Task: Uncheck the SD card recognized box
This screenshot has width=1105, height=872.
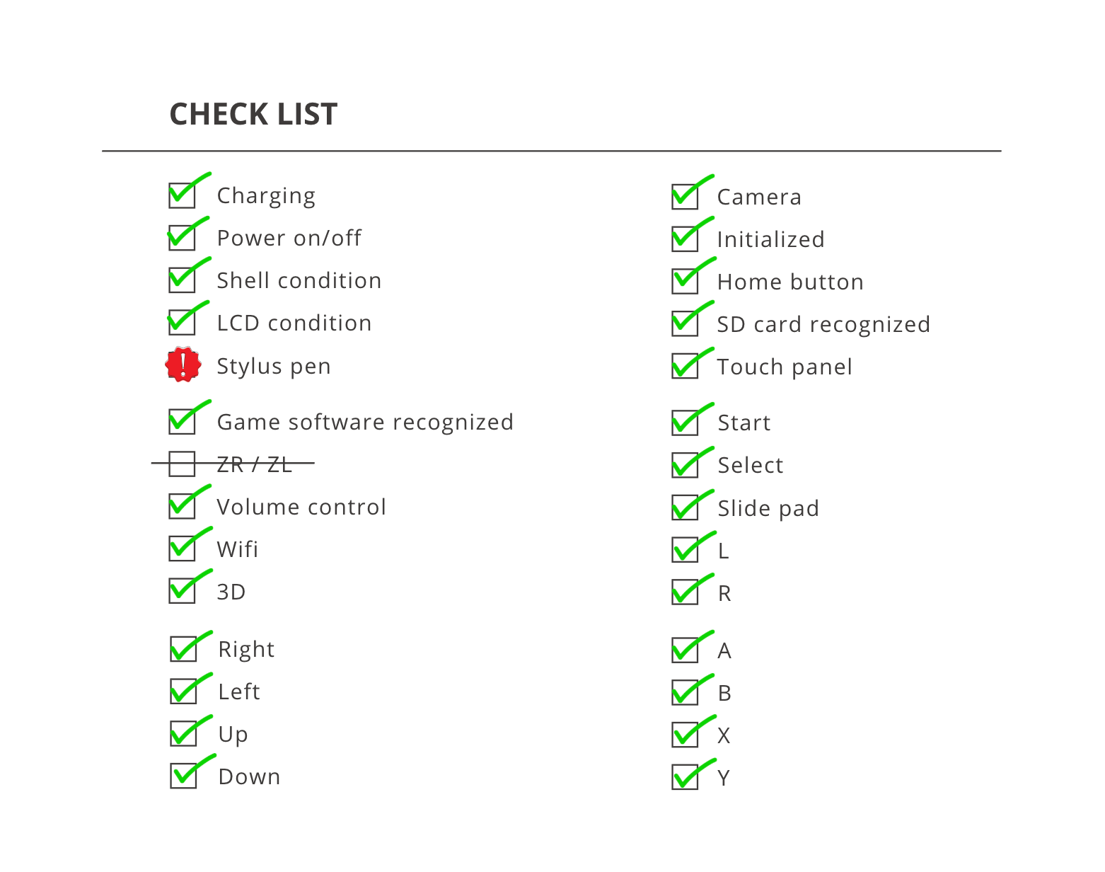Action: (x=685, y=324)
